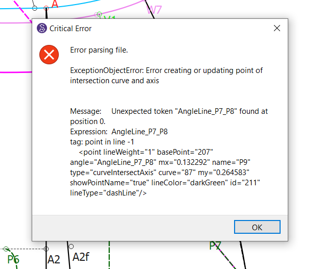The image size is (323, 269).
Task: Click the green point circle above P6
Action: coord(6,249)
